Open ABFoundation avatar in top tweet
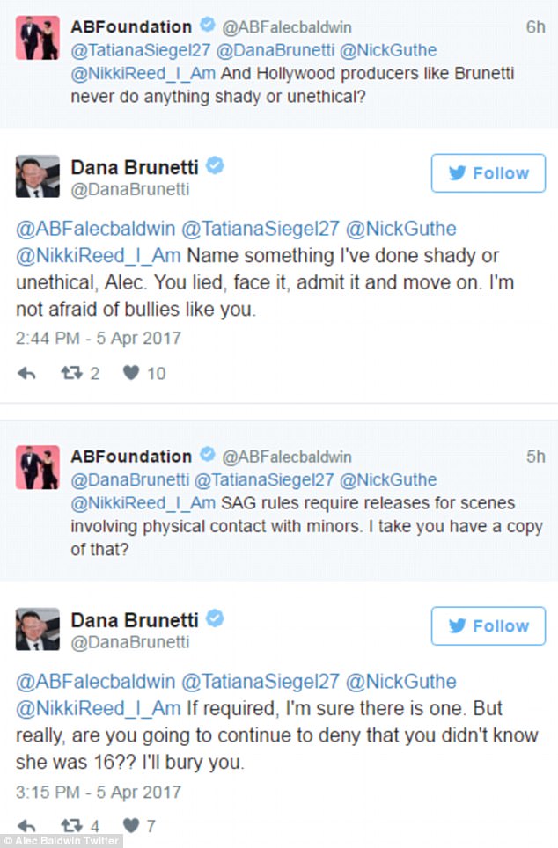This screenshot has width=558, height=848. tap(37, 37)
